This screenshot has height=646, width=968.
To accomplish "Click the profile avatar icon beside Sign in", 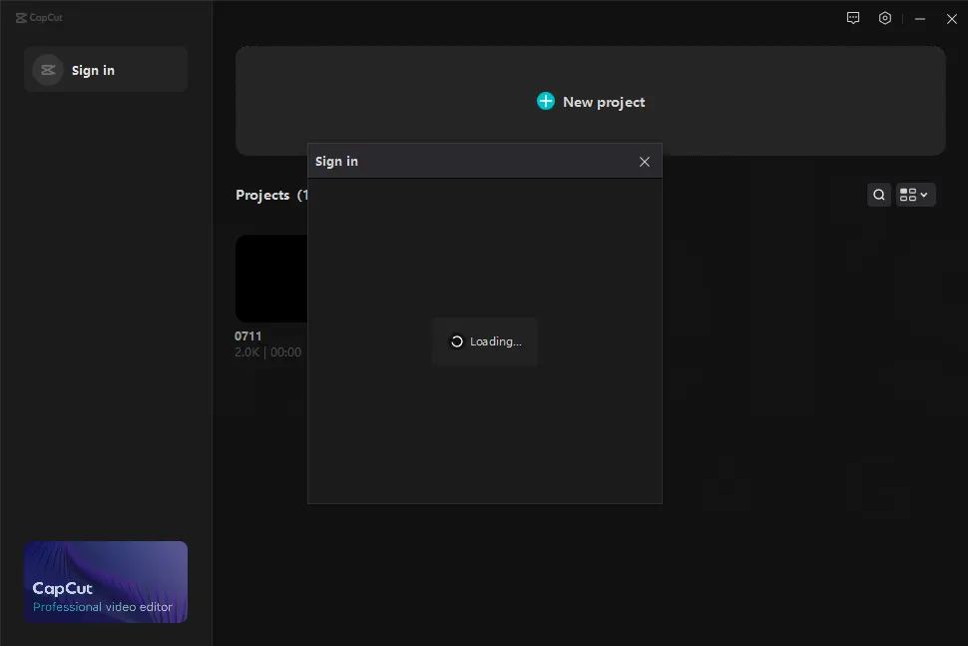I will 48,70.
